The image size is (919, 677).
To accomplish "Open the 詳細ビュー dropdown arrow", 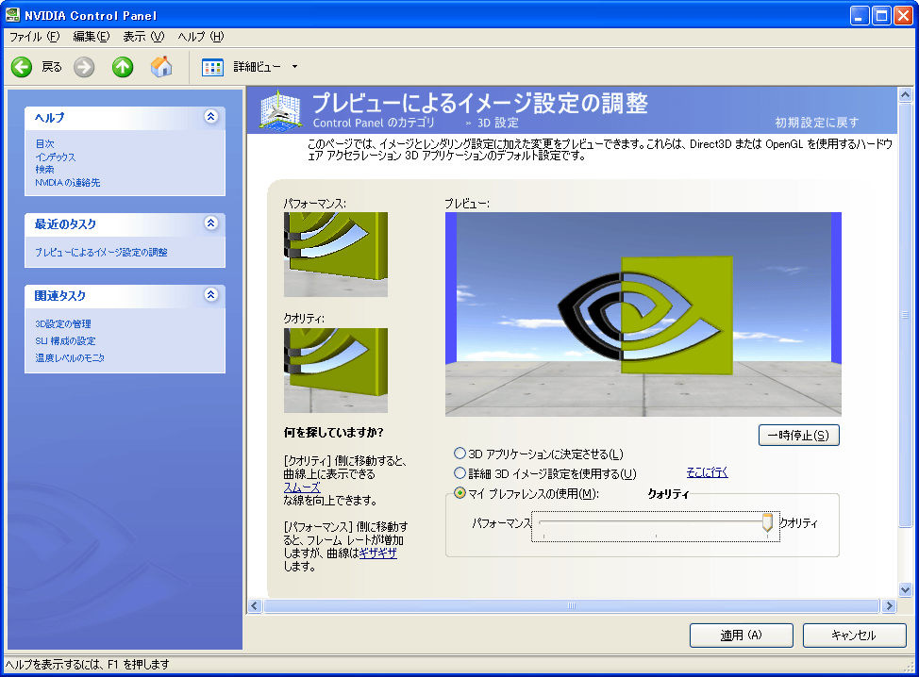I will pyautogui.click(x=294, y=67).
